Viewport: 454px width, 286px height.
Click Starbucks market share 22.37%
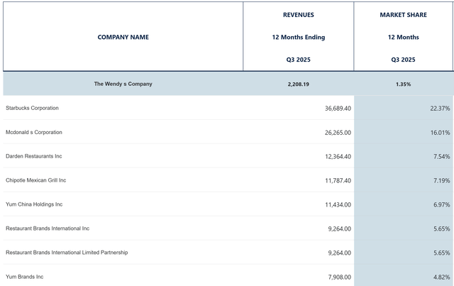pyautogui.click(x=440, y=109)
